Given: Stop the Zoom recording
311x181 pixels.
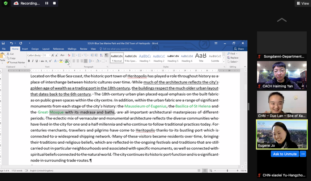Looking at the screenshot, I should click(54, 3).
